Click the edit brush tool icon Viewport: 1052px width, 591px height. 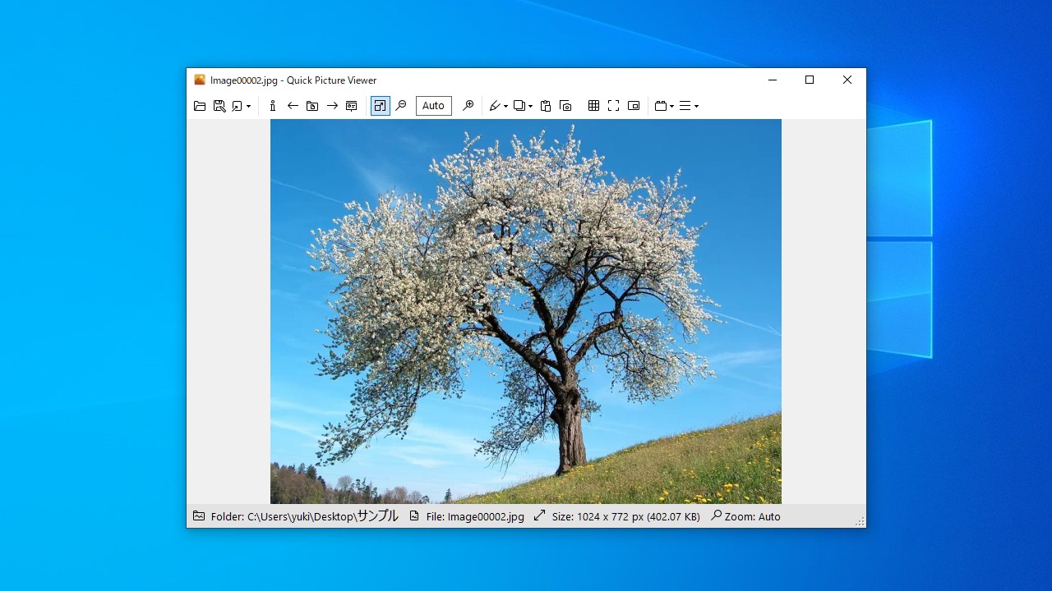tap(495, 106)
